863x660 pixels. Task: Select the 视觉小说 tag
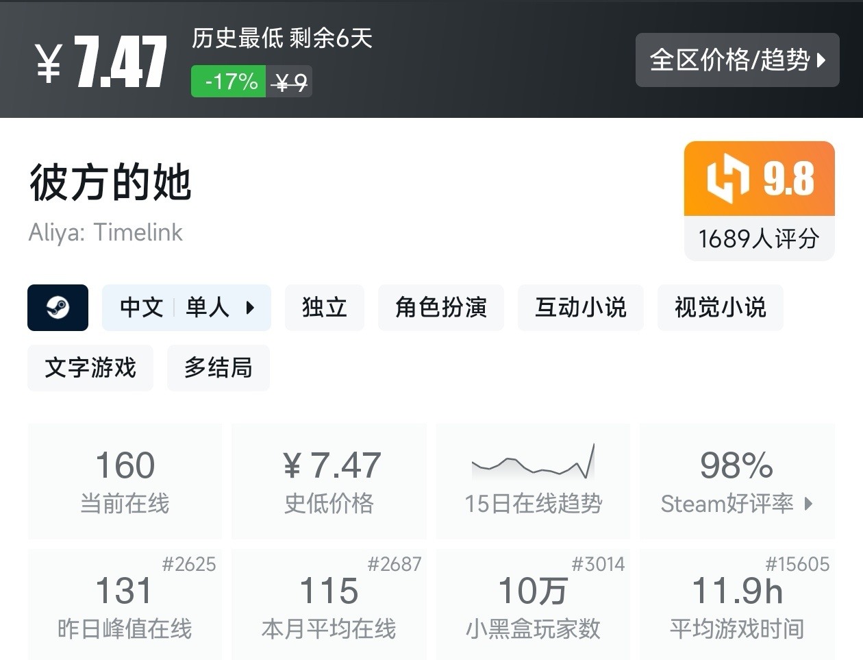click(720, 308)
